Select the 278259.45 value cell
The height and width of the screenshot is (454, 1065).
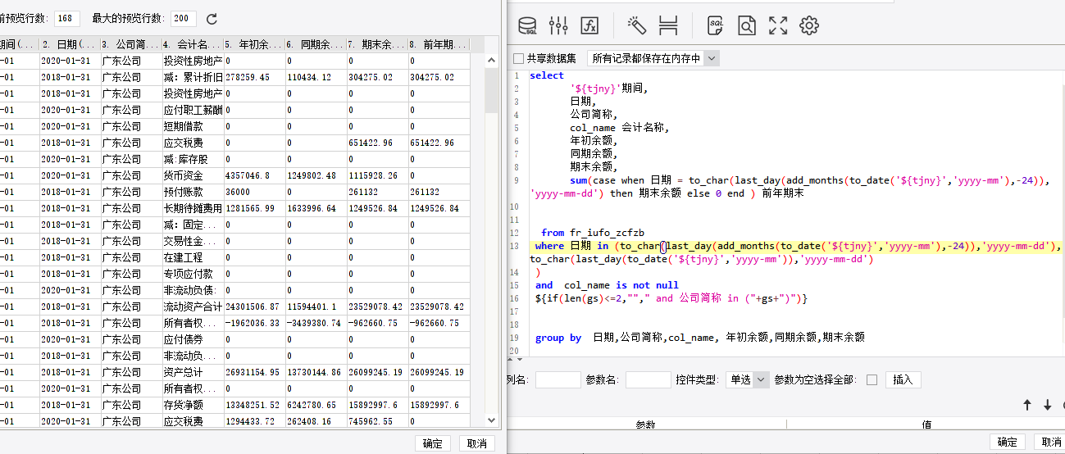(x=253, y=77)
